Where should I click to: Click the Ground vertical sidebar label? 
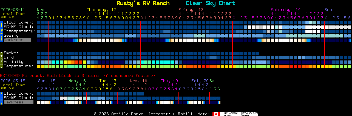tap(1, 60)
